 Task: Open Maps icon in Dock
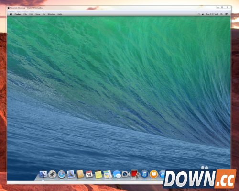pos(108,174)
